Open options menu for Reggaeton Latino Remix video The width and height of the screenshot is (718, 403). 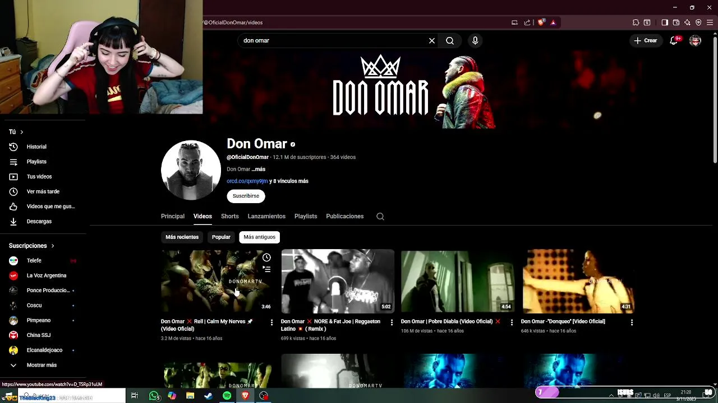(392, 322)
